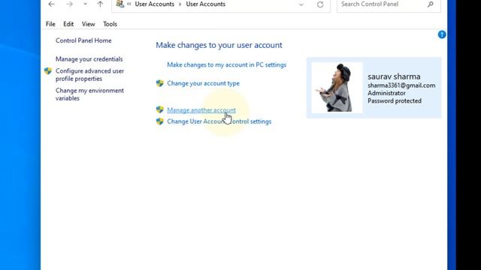
Task: Click the 'saurav sharma' account name
Action: pyautogui.click(x=394, y=76)
